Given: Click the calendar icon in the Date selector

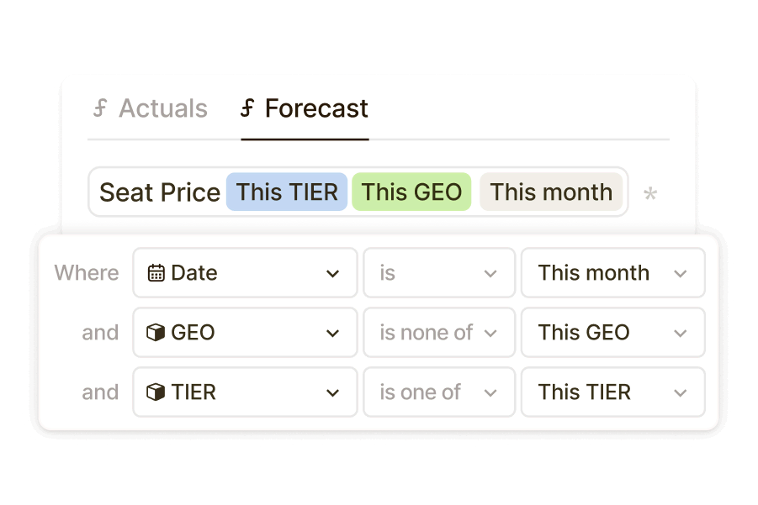Looking at the screenshot, I should click(156, 272).
